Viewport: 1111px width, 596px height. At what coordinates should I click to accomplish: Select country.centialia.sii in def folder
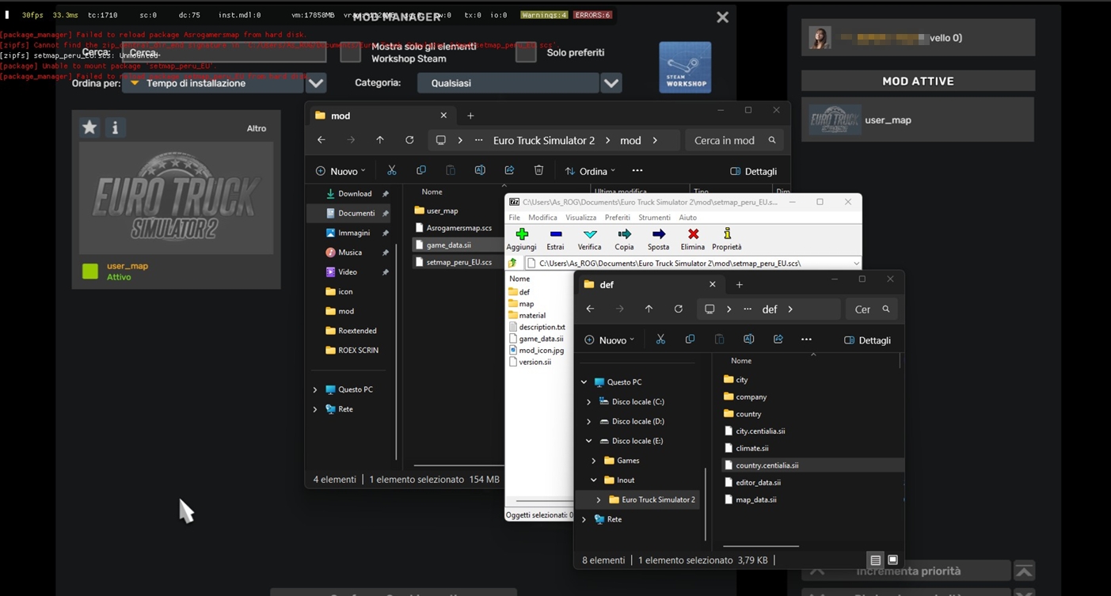pyautogui.click(x=811, y=465)
